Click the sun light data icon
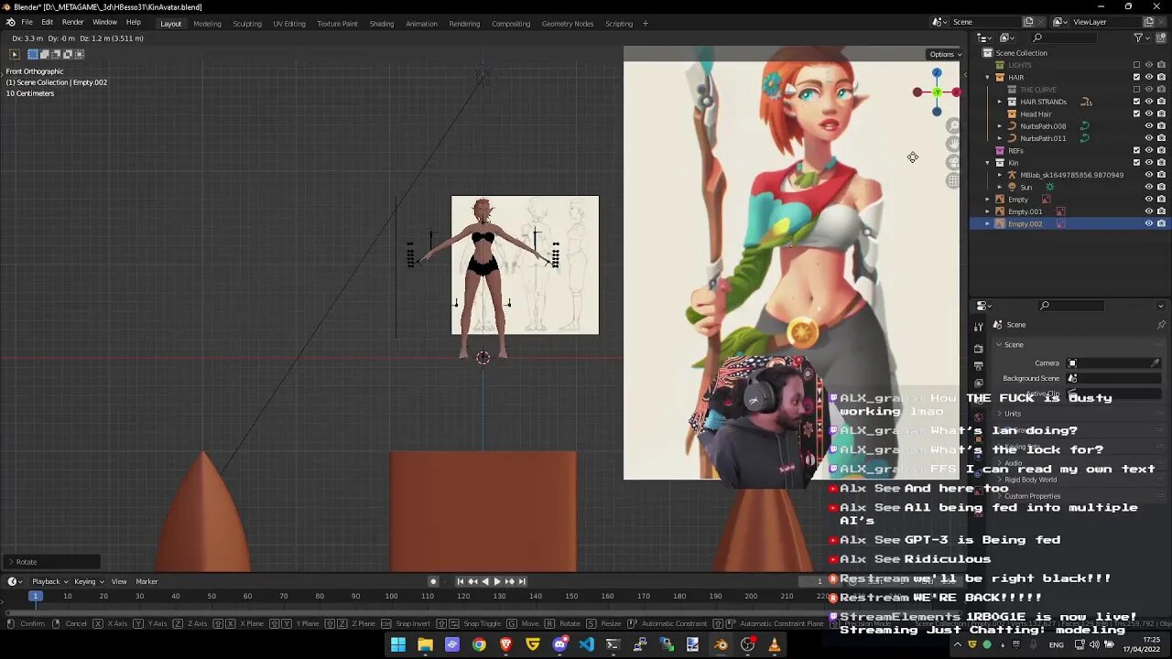Viewport: 1172px width, 659px height. pyautogui.click(x=1050, y=187)
